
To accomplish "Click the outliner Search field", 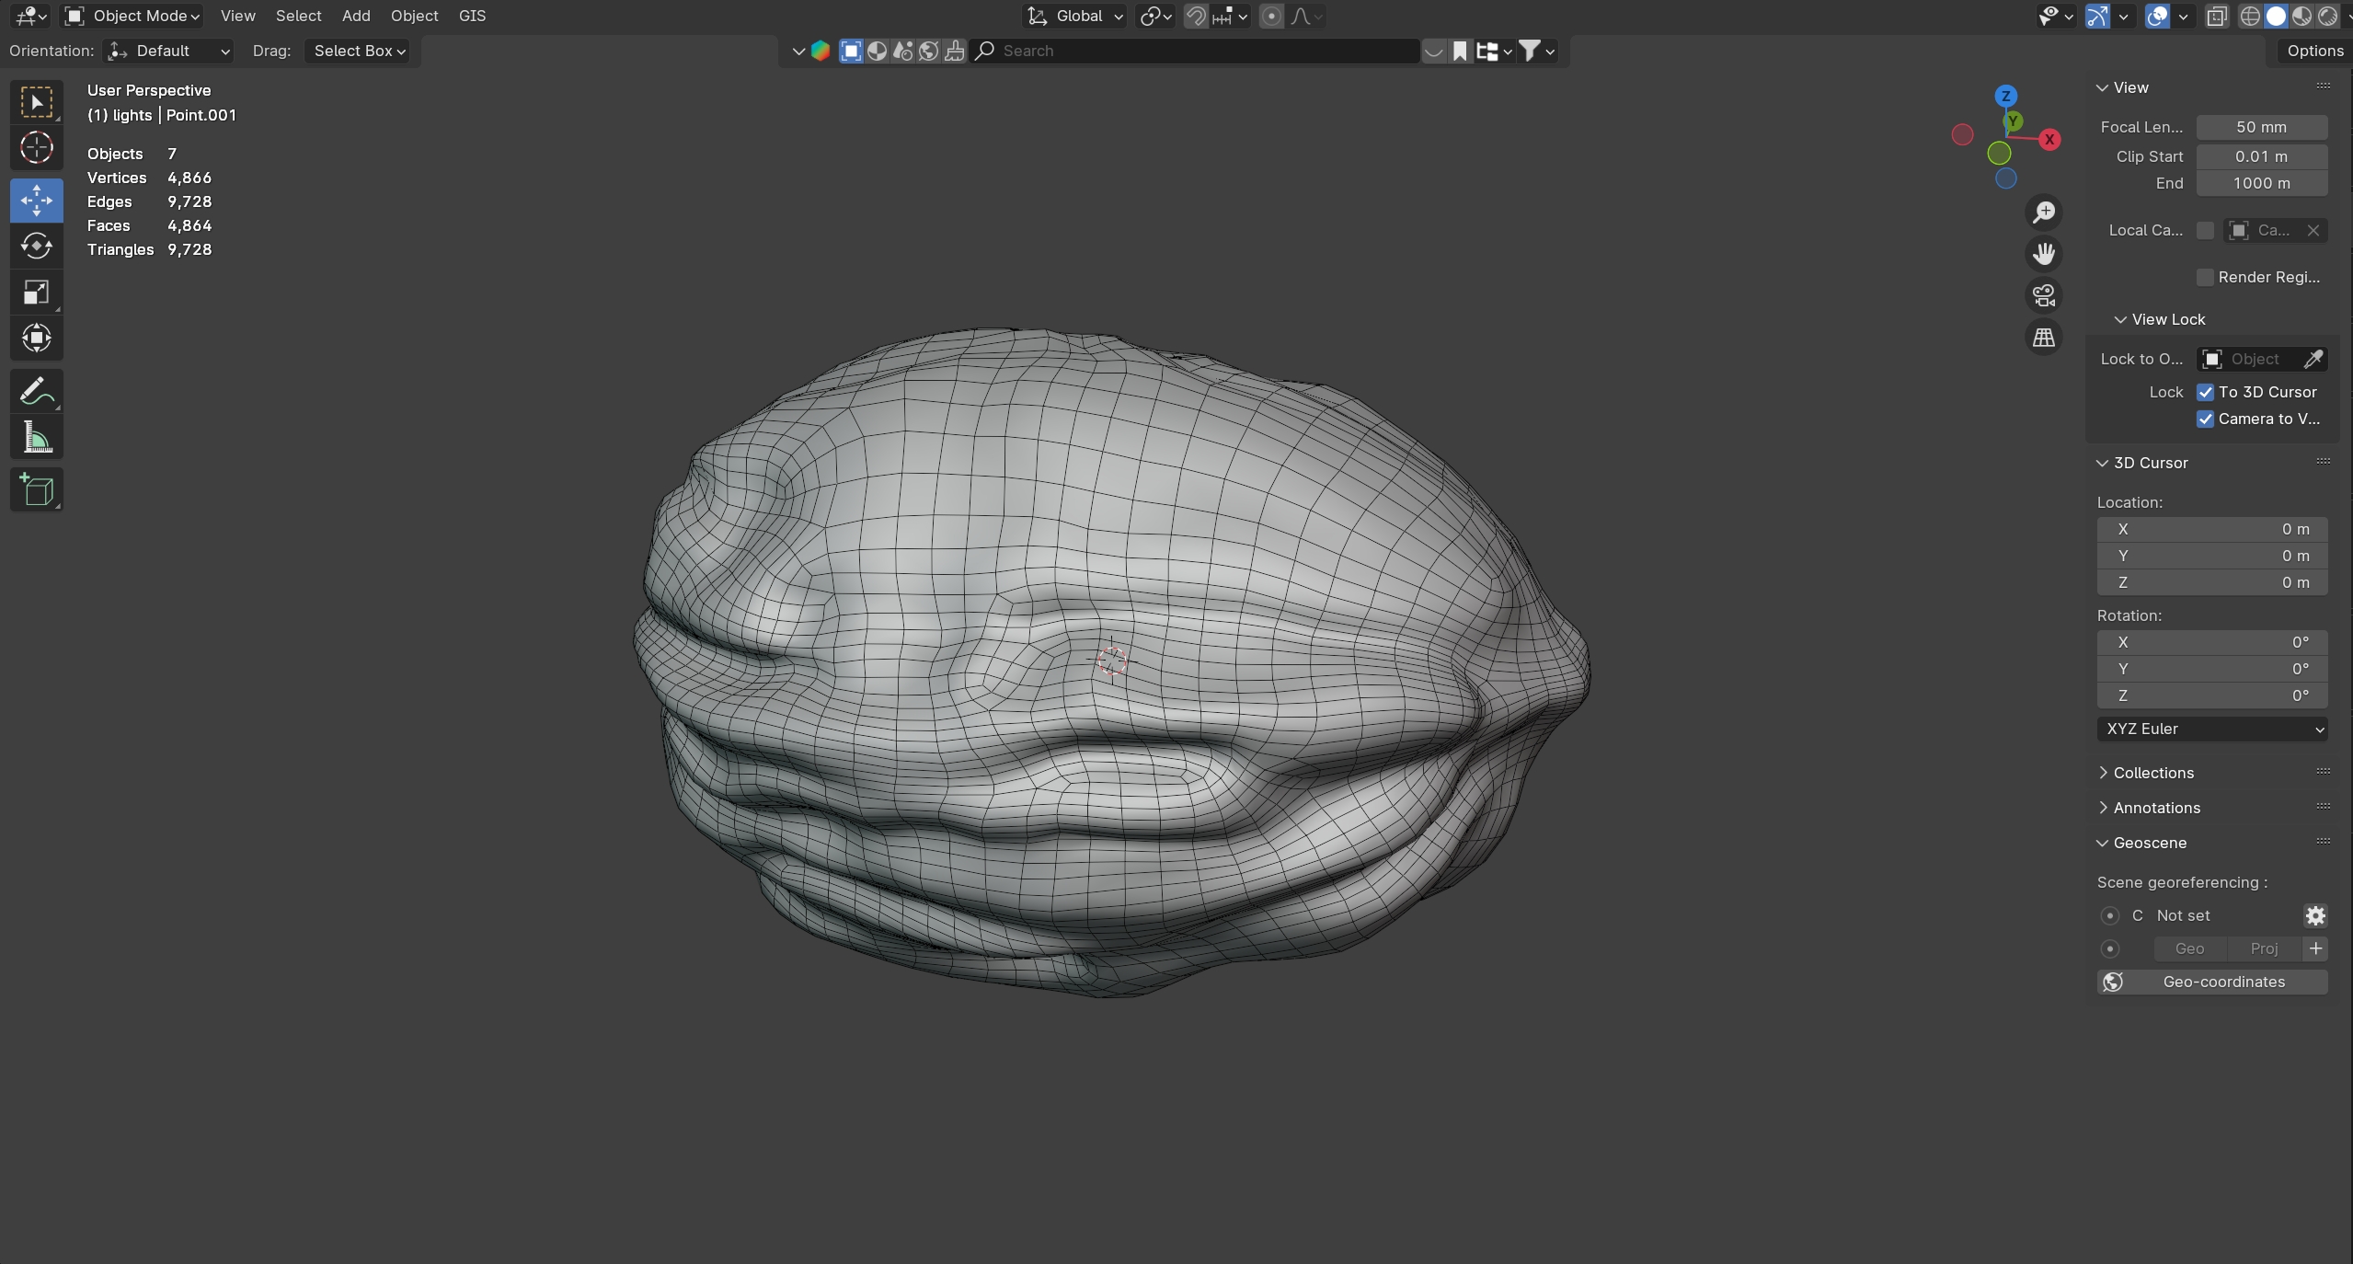I will pos(1196,51).
